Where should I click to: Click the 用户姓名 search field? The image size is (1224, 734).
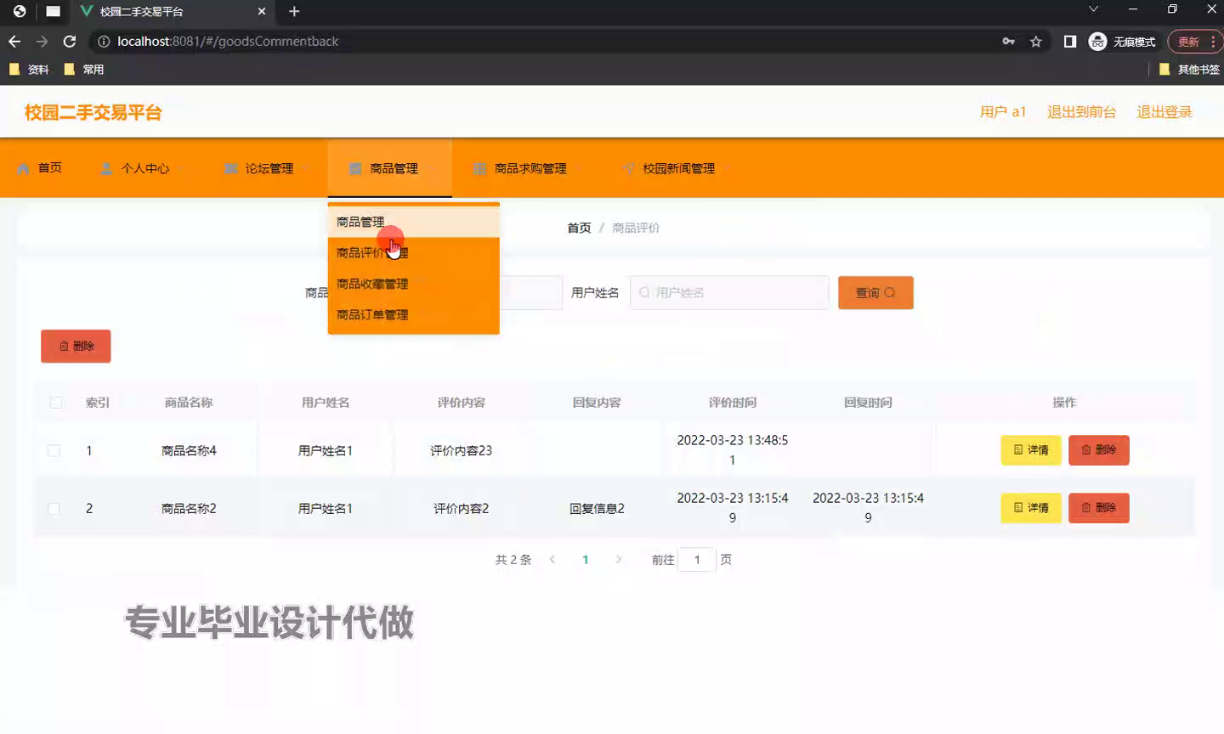tap(729, 292)
